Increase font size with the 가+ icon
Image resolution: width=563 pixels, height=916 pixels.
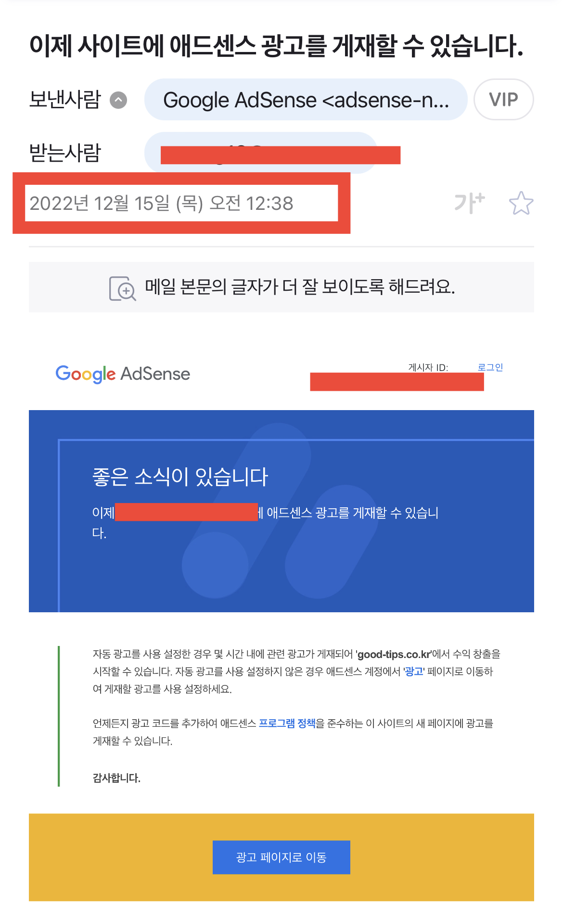[470, 203]
